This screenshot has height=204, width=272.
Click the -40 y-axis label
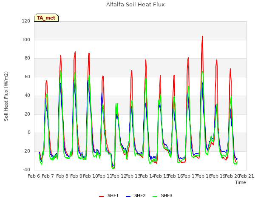pos(26,170)
